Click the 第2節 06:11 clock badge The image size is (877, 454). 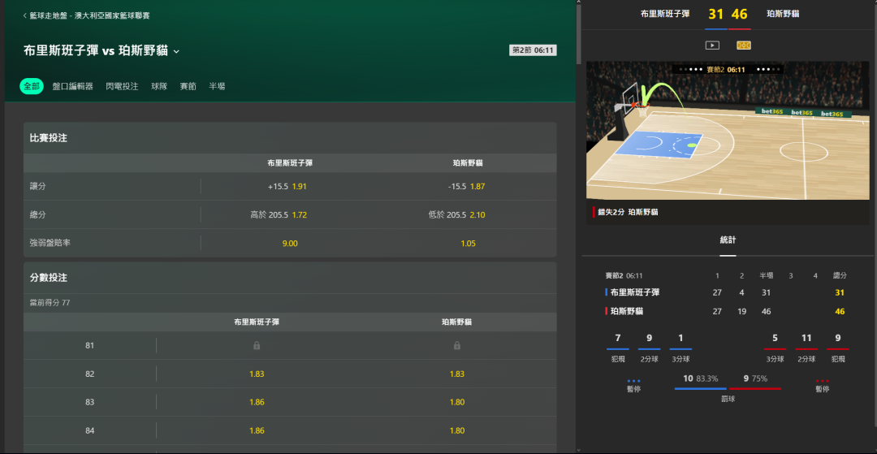point(533,50)
